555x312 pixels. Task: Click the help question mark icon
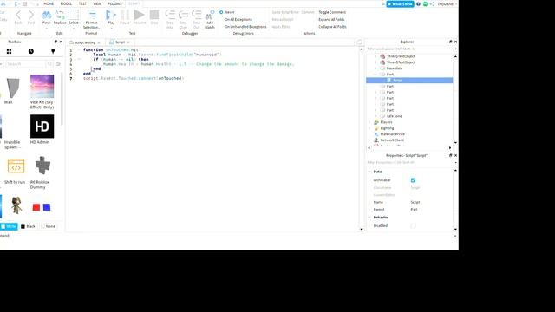(418, 3)
